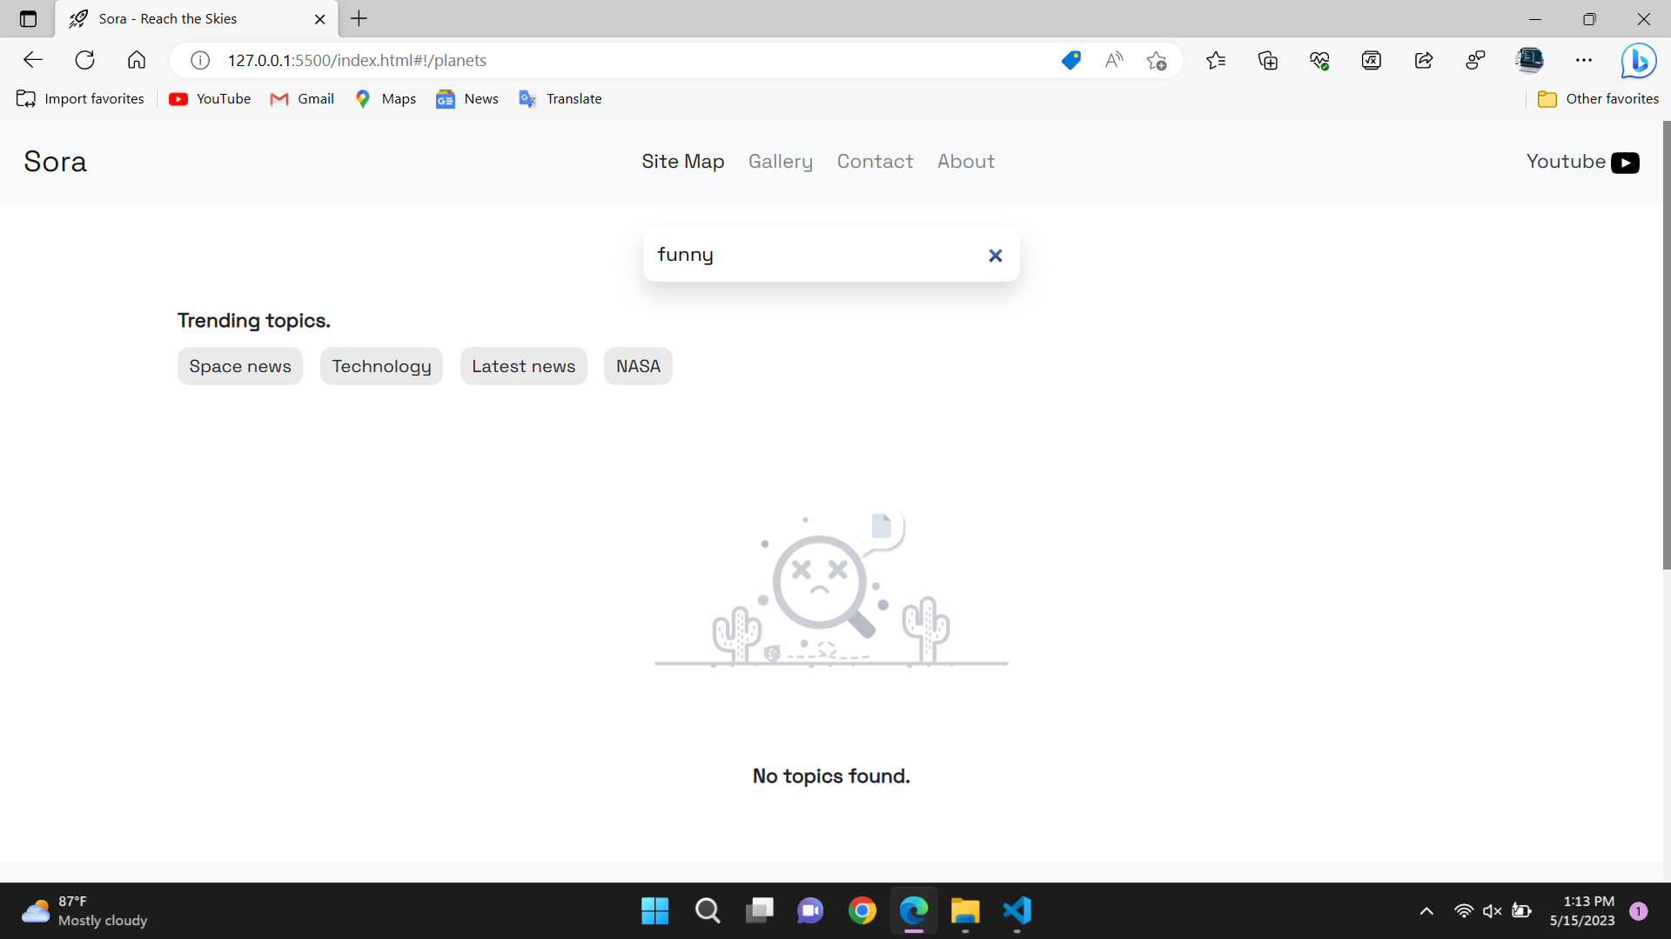Adjust the volume from the system tray
The width and height of the screenshot is (1671, 939).
pos(1493,911)
